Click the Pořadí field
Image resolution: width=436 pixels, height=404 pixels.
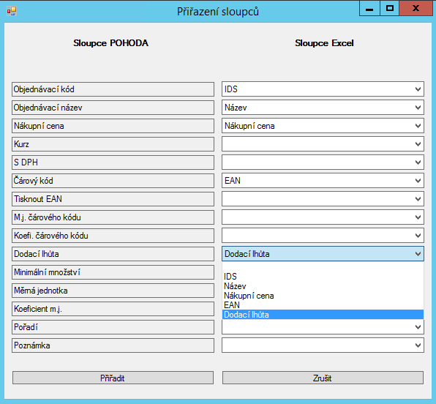tap(113, 327)
